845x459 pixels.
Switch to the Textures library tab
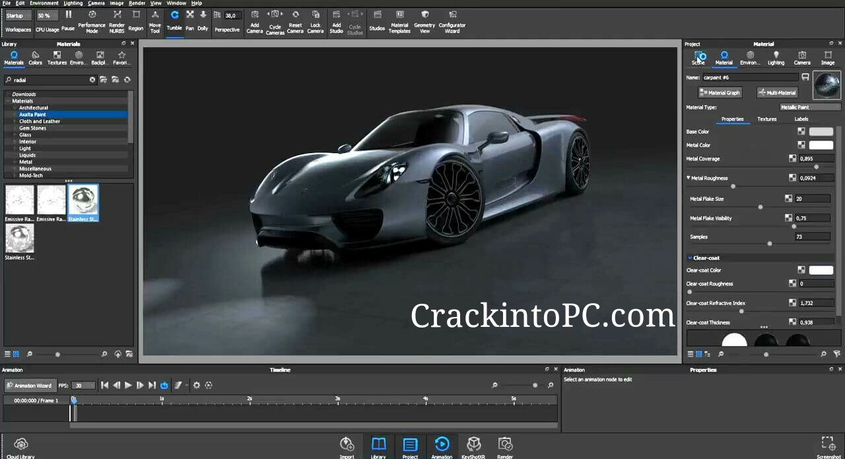pos(57,58)
